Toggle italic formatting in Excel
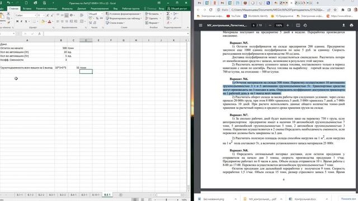The width and height of the screenshot is (358, 201). [x=21, y=21]
